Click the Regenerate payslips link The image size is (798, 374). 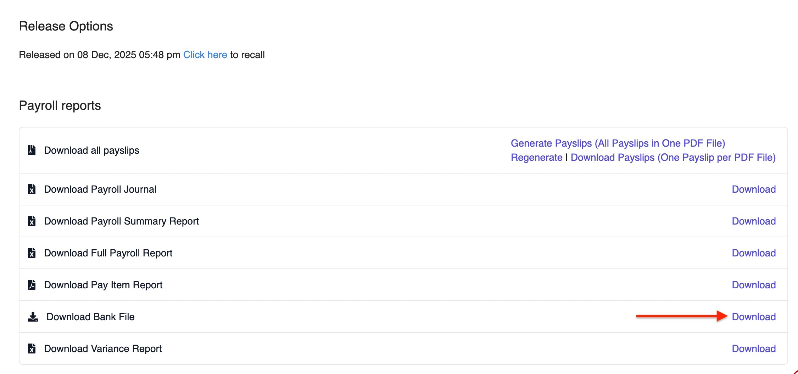point(536,157)
